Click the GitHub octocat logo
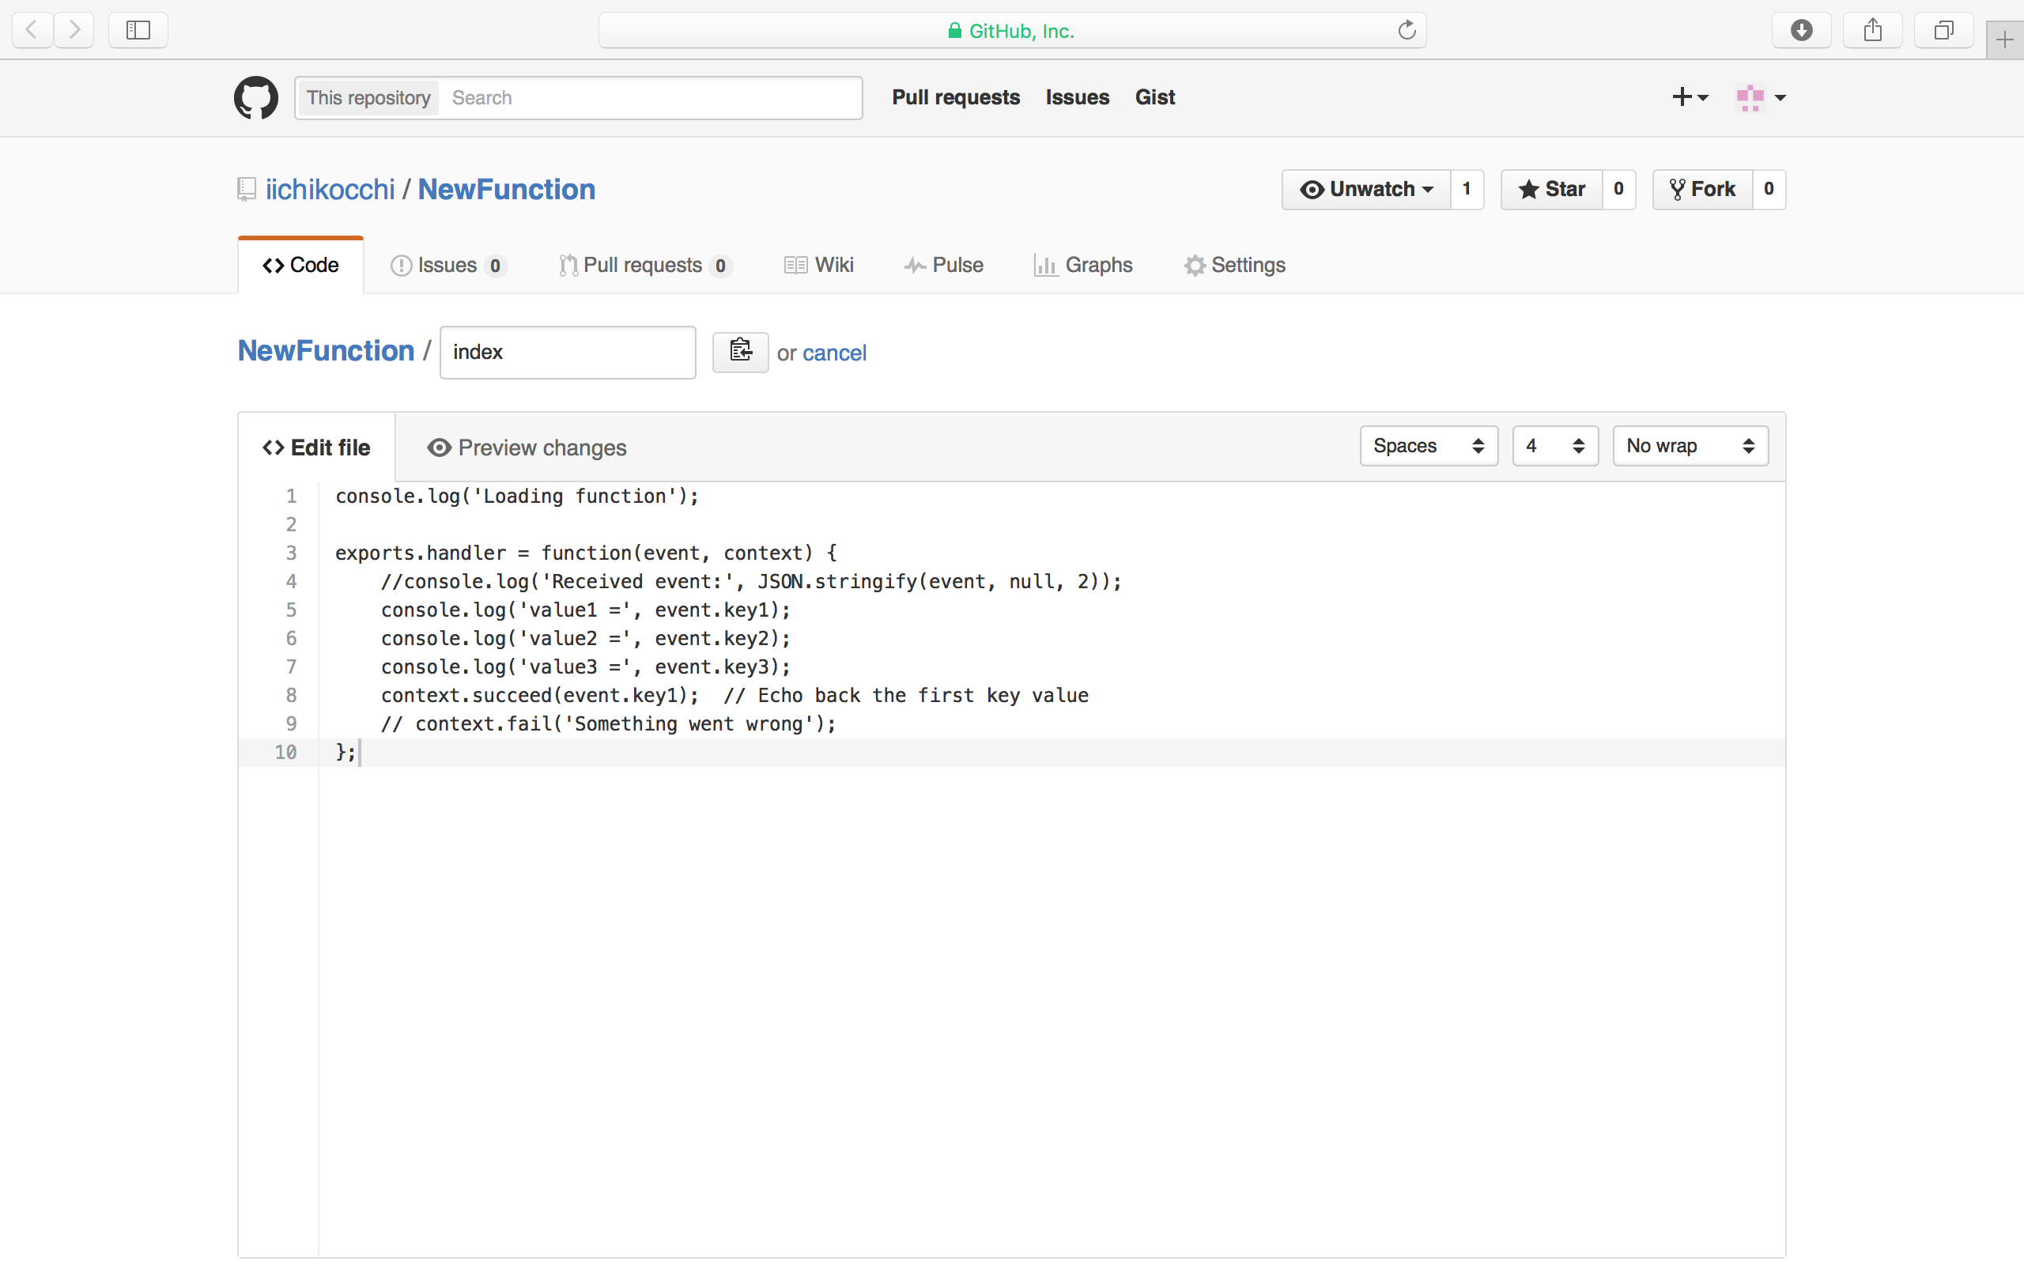The width and height of the screenshot is (2024, 1265). click(x=255, y=97)
